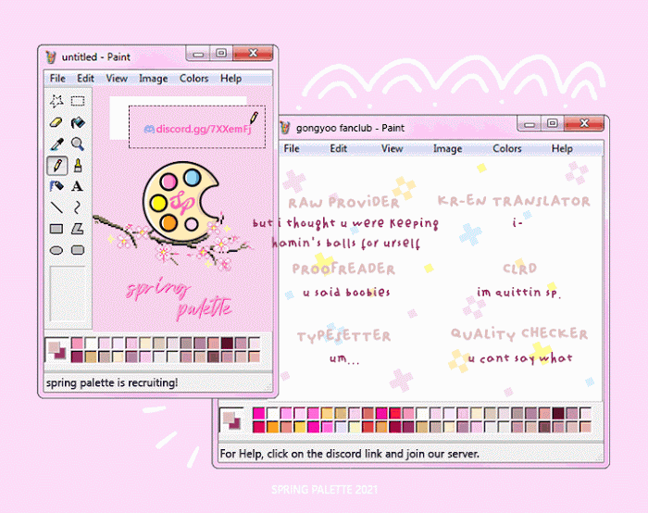Screen dimensions: 648x513
Task: Open Image menu in untitled Paint window
Action: click(x=153, y=79)
